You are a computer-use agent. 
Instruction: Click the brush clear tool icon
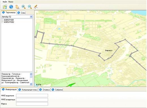[36, 7]
